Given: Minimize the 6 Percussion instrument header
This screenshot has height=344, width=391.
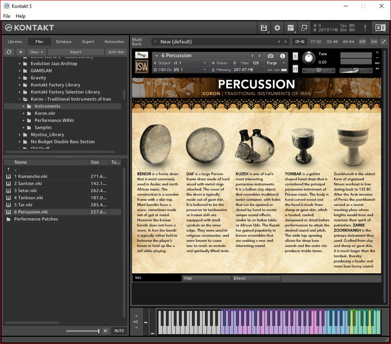Looking at the screenshot, I should [x=377, y=58].
